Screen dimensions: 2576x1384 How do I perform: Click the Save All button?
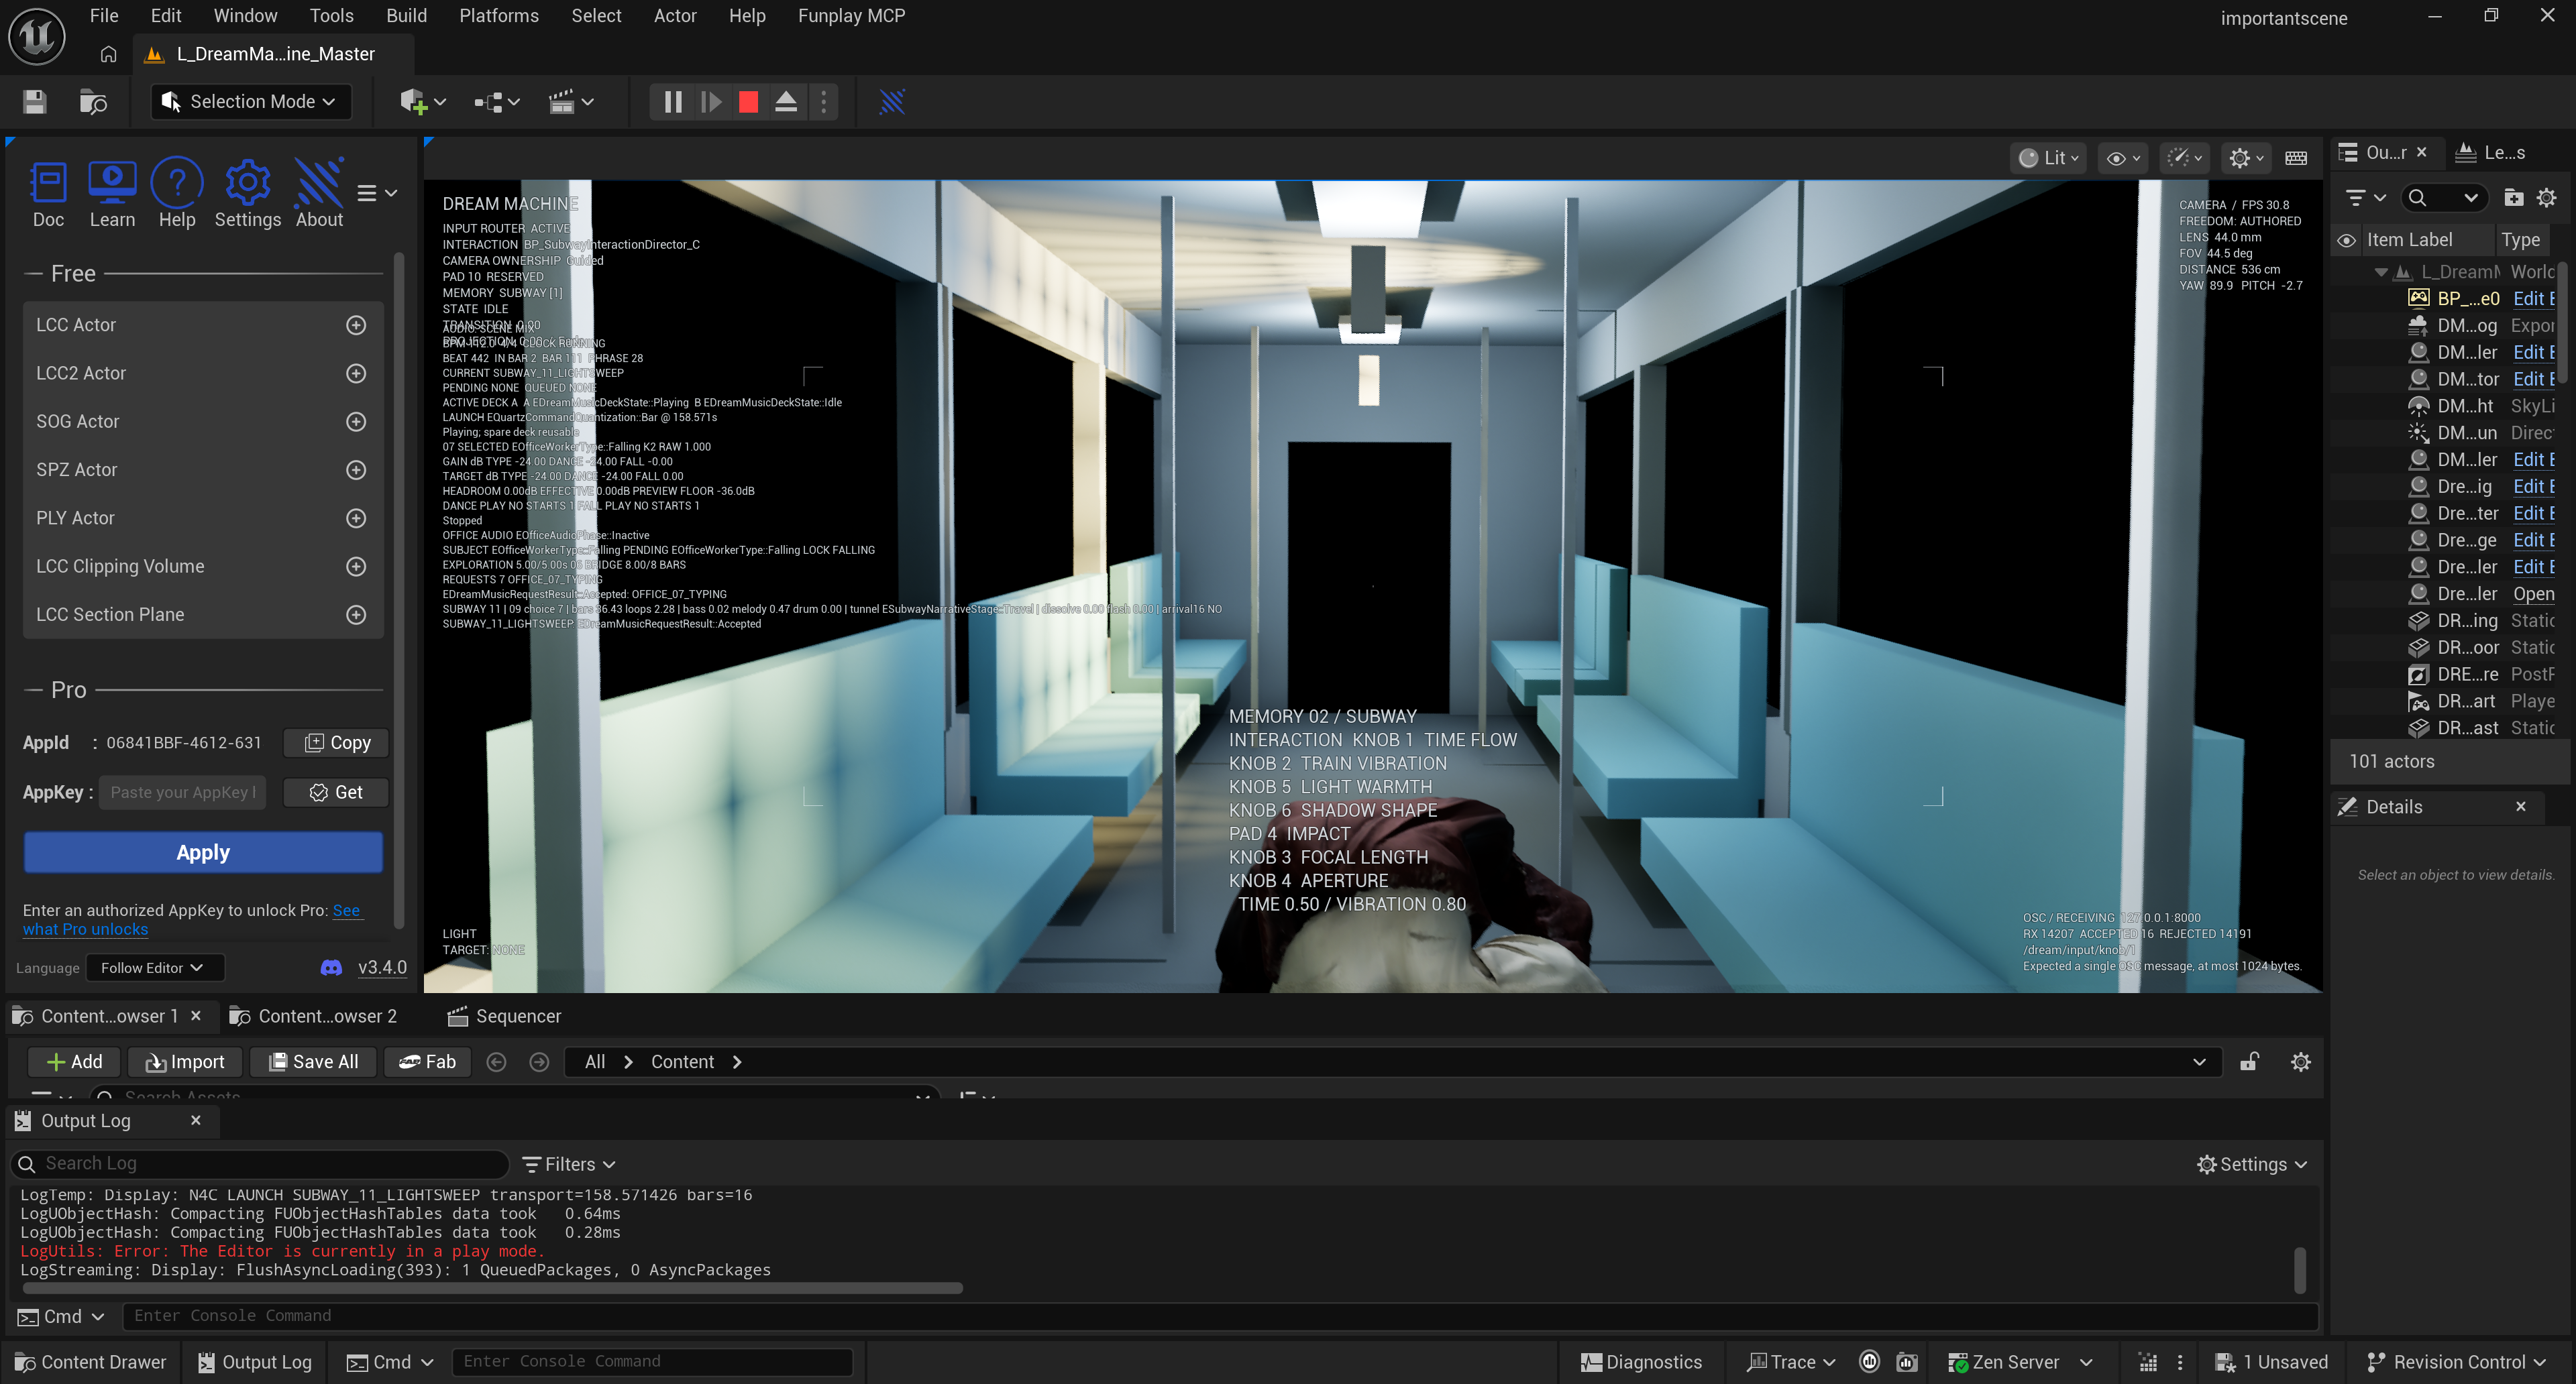313,1062
